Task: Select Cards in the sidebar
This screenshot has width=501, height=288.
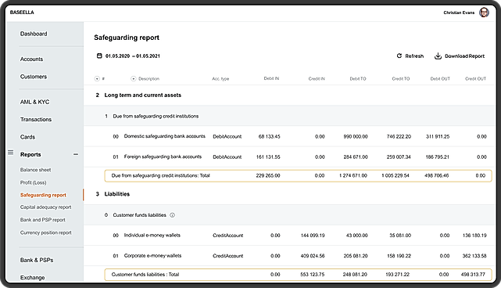Action: tap(27, 137)
